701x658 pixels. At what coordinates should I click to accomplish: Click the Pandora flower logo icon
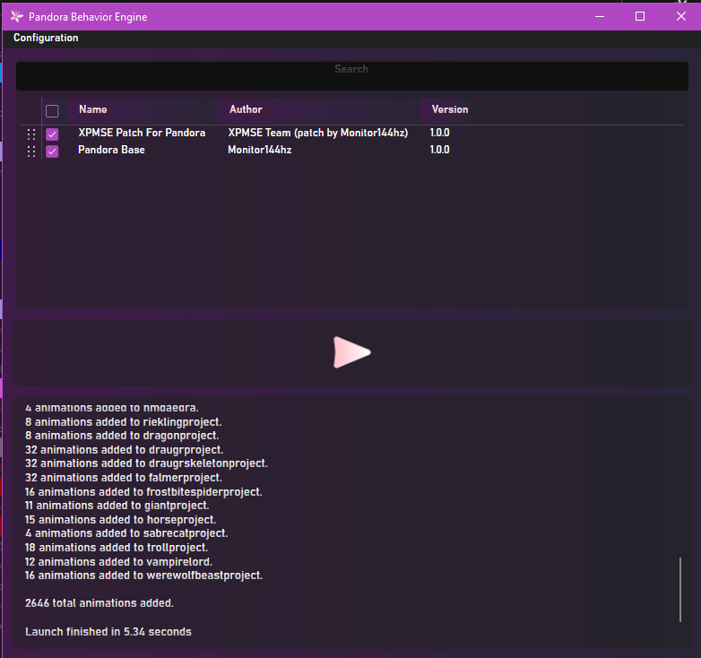pos(16,16)
